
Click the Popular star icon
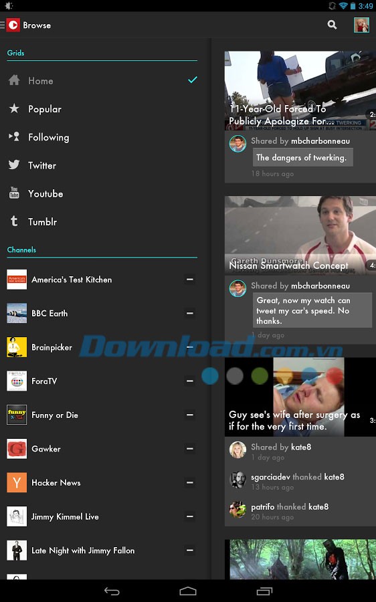[14, 108]
